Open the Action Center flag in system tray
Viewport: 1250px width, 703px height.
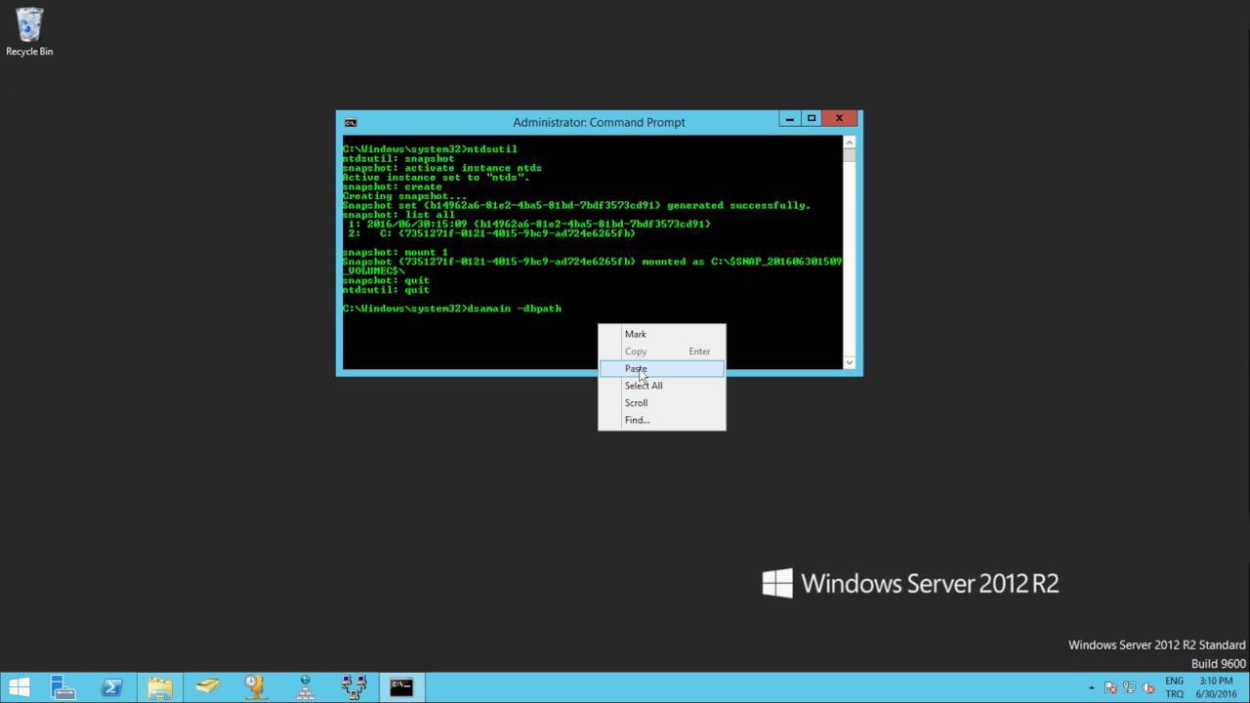(1111, 687)
